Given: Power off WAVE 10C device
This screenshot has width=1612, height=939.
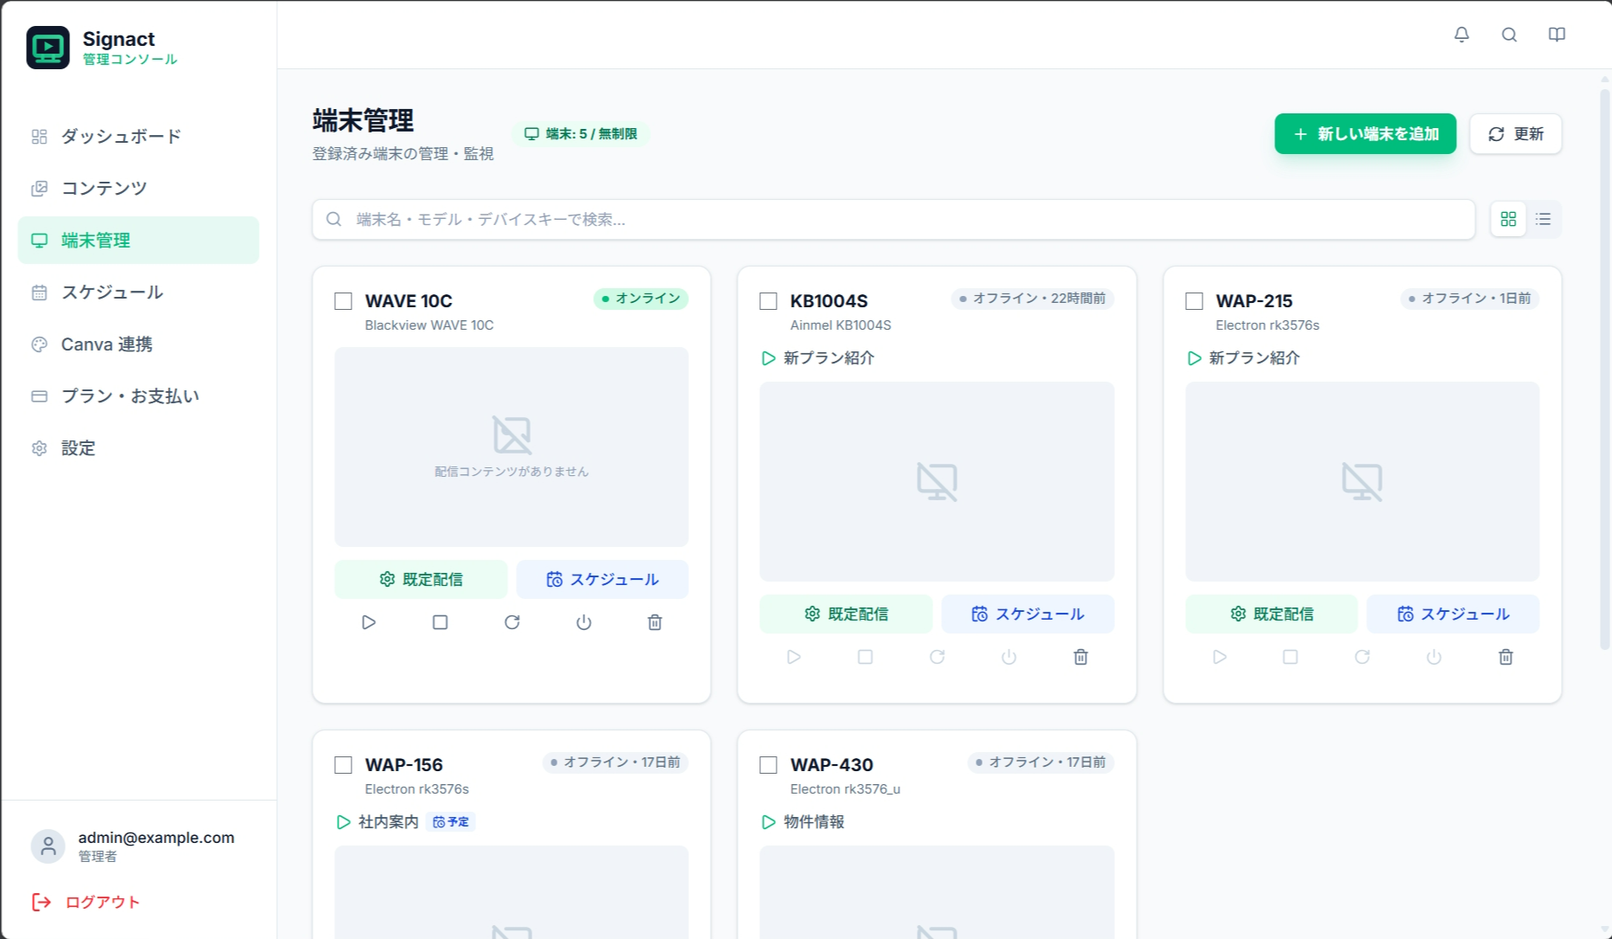Looking at the screenshot, I should pos(584,622).
